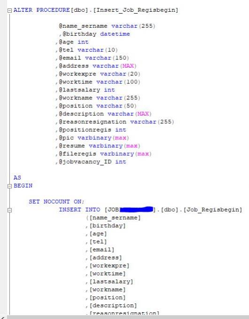The height and width of the screenshot is (319, 249).
Task: Click the [Insert_Job_Regisbegin] procedure name
Action: click(x=136, y=10)
